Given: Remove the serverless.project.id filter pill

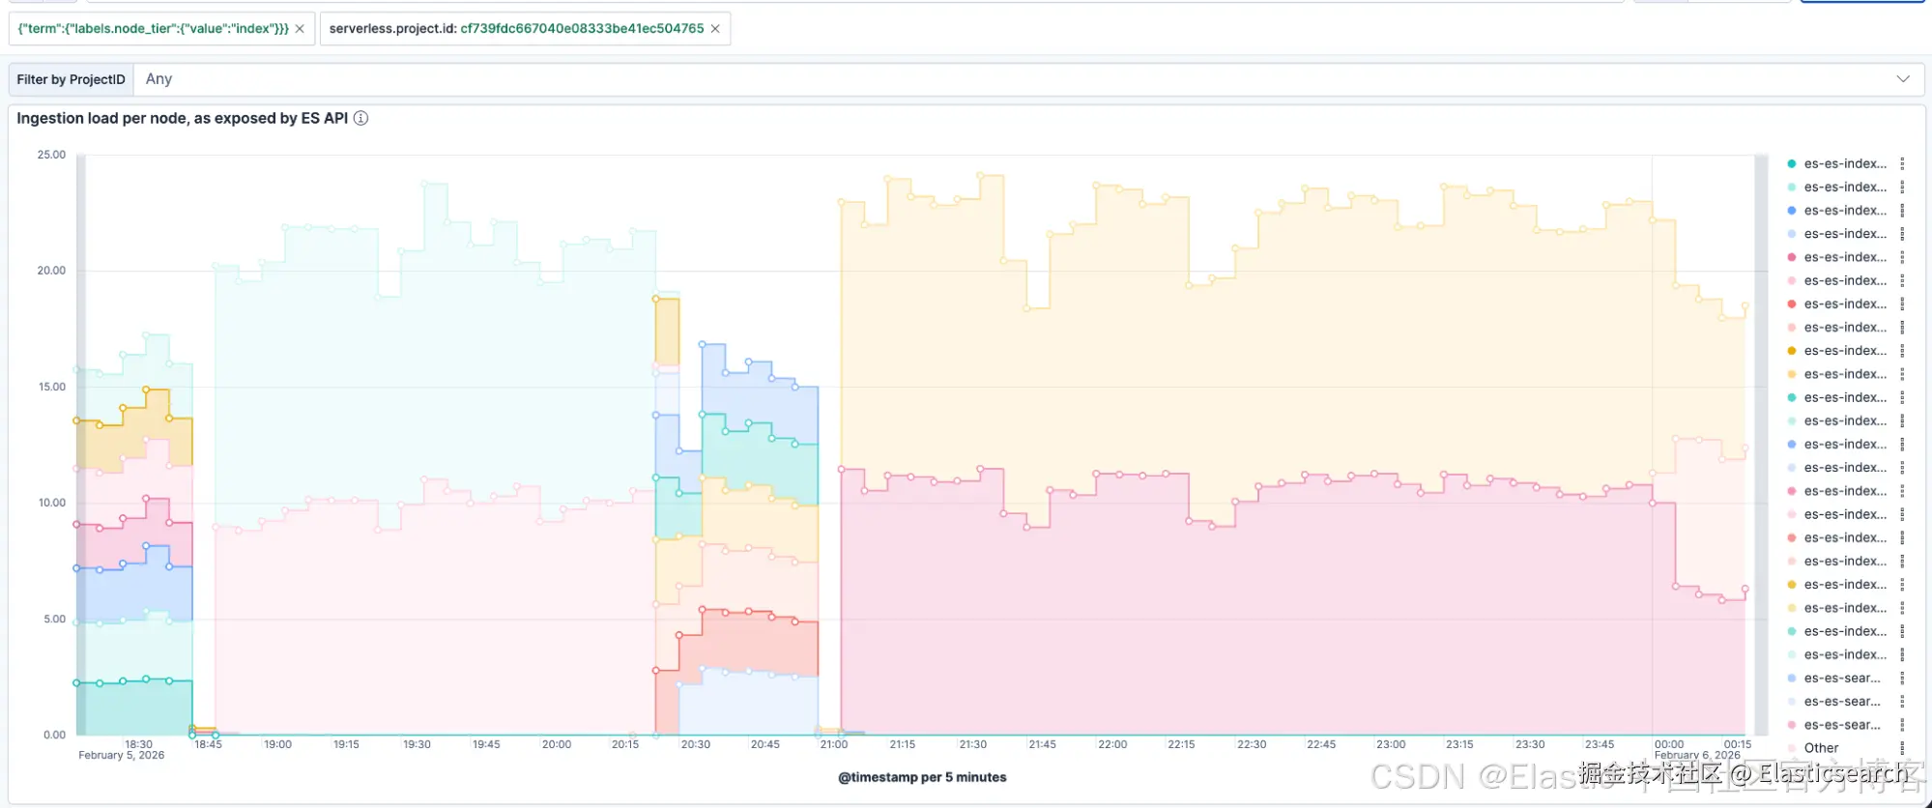Looking at the screenshot, I should [x=715, y=29].
